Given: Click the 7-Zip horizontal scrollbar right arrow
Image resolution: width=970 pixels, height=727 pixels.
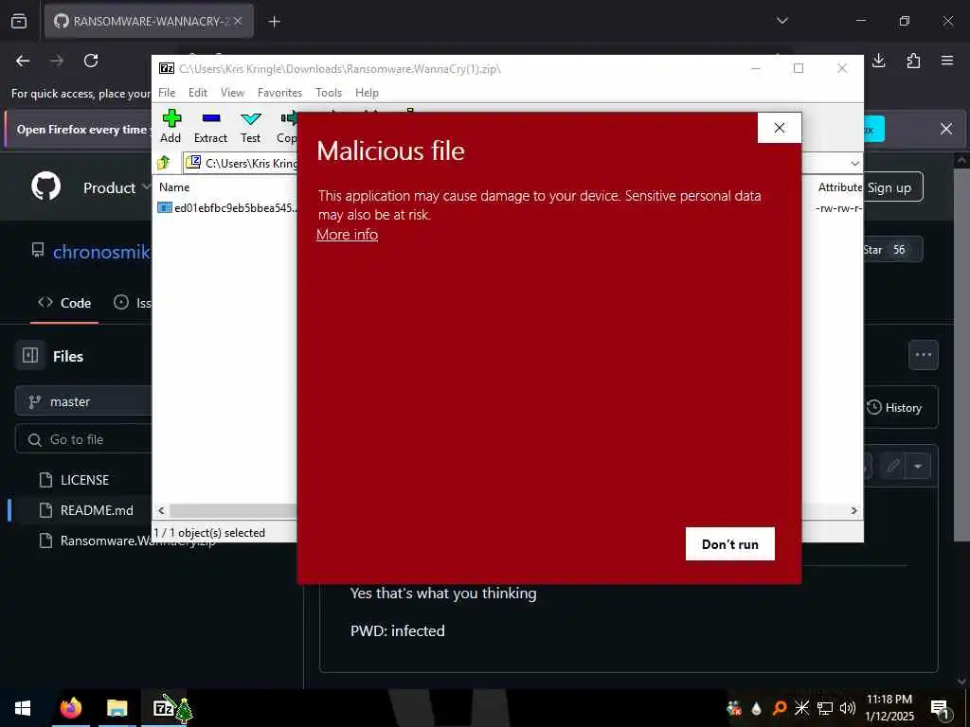Looking at the screenshot, I should tap(854, 510).
